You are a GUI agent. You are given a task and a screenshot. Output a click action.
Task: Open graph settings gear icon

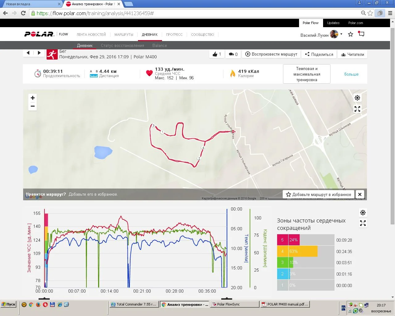(363, 213)
